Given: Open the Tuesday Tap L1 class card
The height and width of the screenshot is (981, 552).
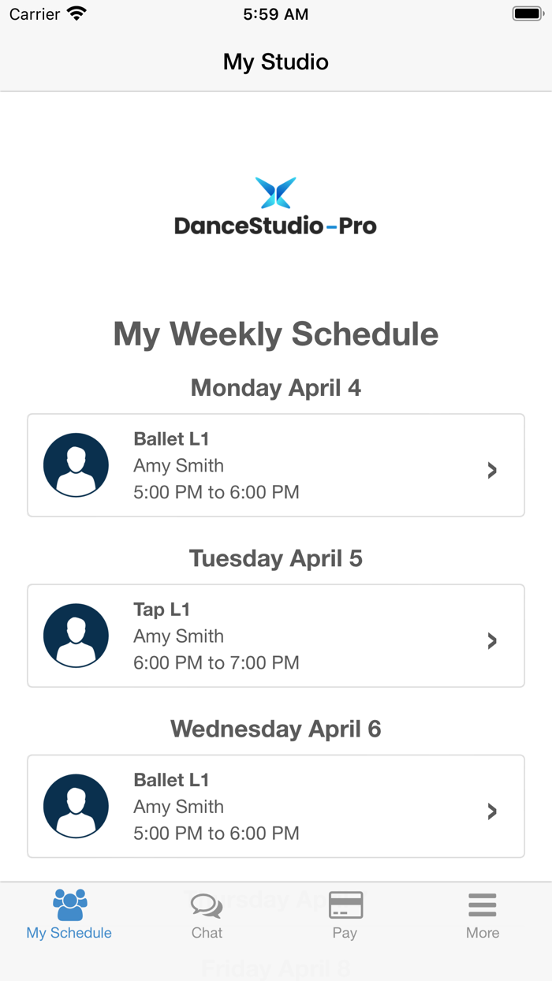Looking at the screenshot, I should (x=275, y=636).
